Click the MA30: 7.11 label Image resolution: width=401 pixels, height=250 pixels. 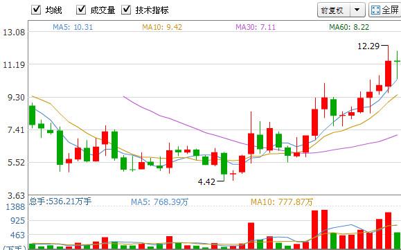256,27
